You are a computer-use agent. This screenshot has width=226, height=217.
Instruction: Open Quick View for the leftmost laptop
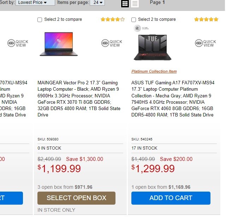[x=18, y=43]
